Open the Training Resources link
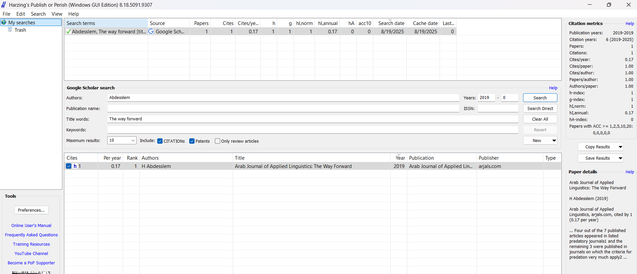The width and height of the screenshot is (637, 274). click(31, 244)
